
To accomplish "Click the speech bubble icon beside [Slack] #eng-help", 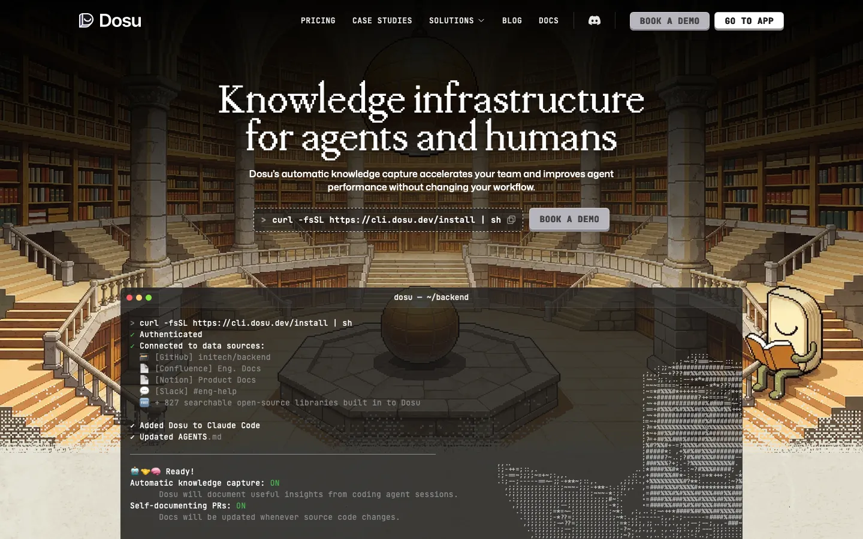I will click(144, 391).
